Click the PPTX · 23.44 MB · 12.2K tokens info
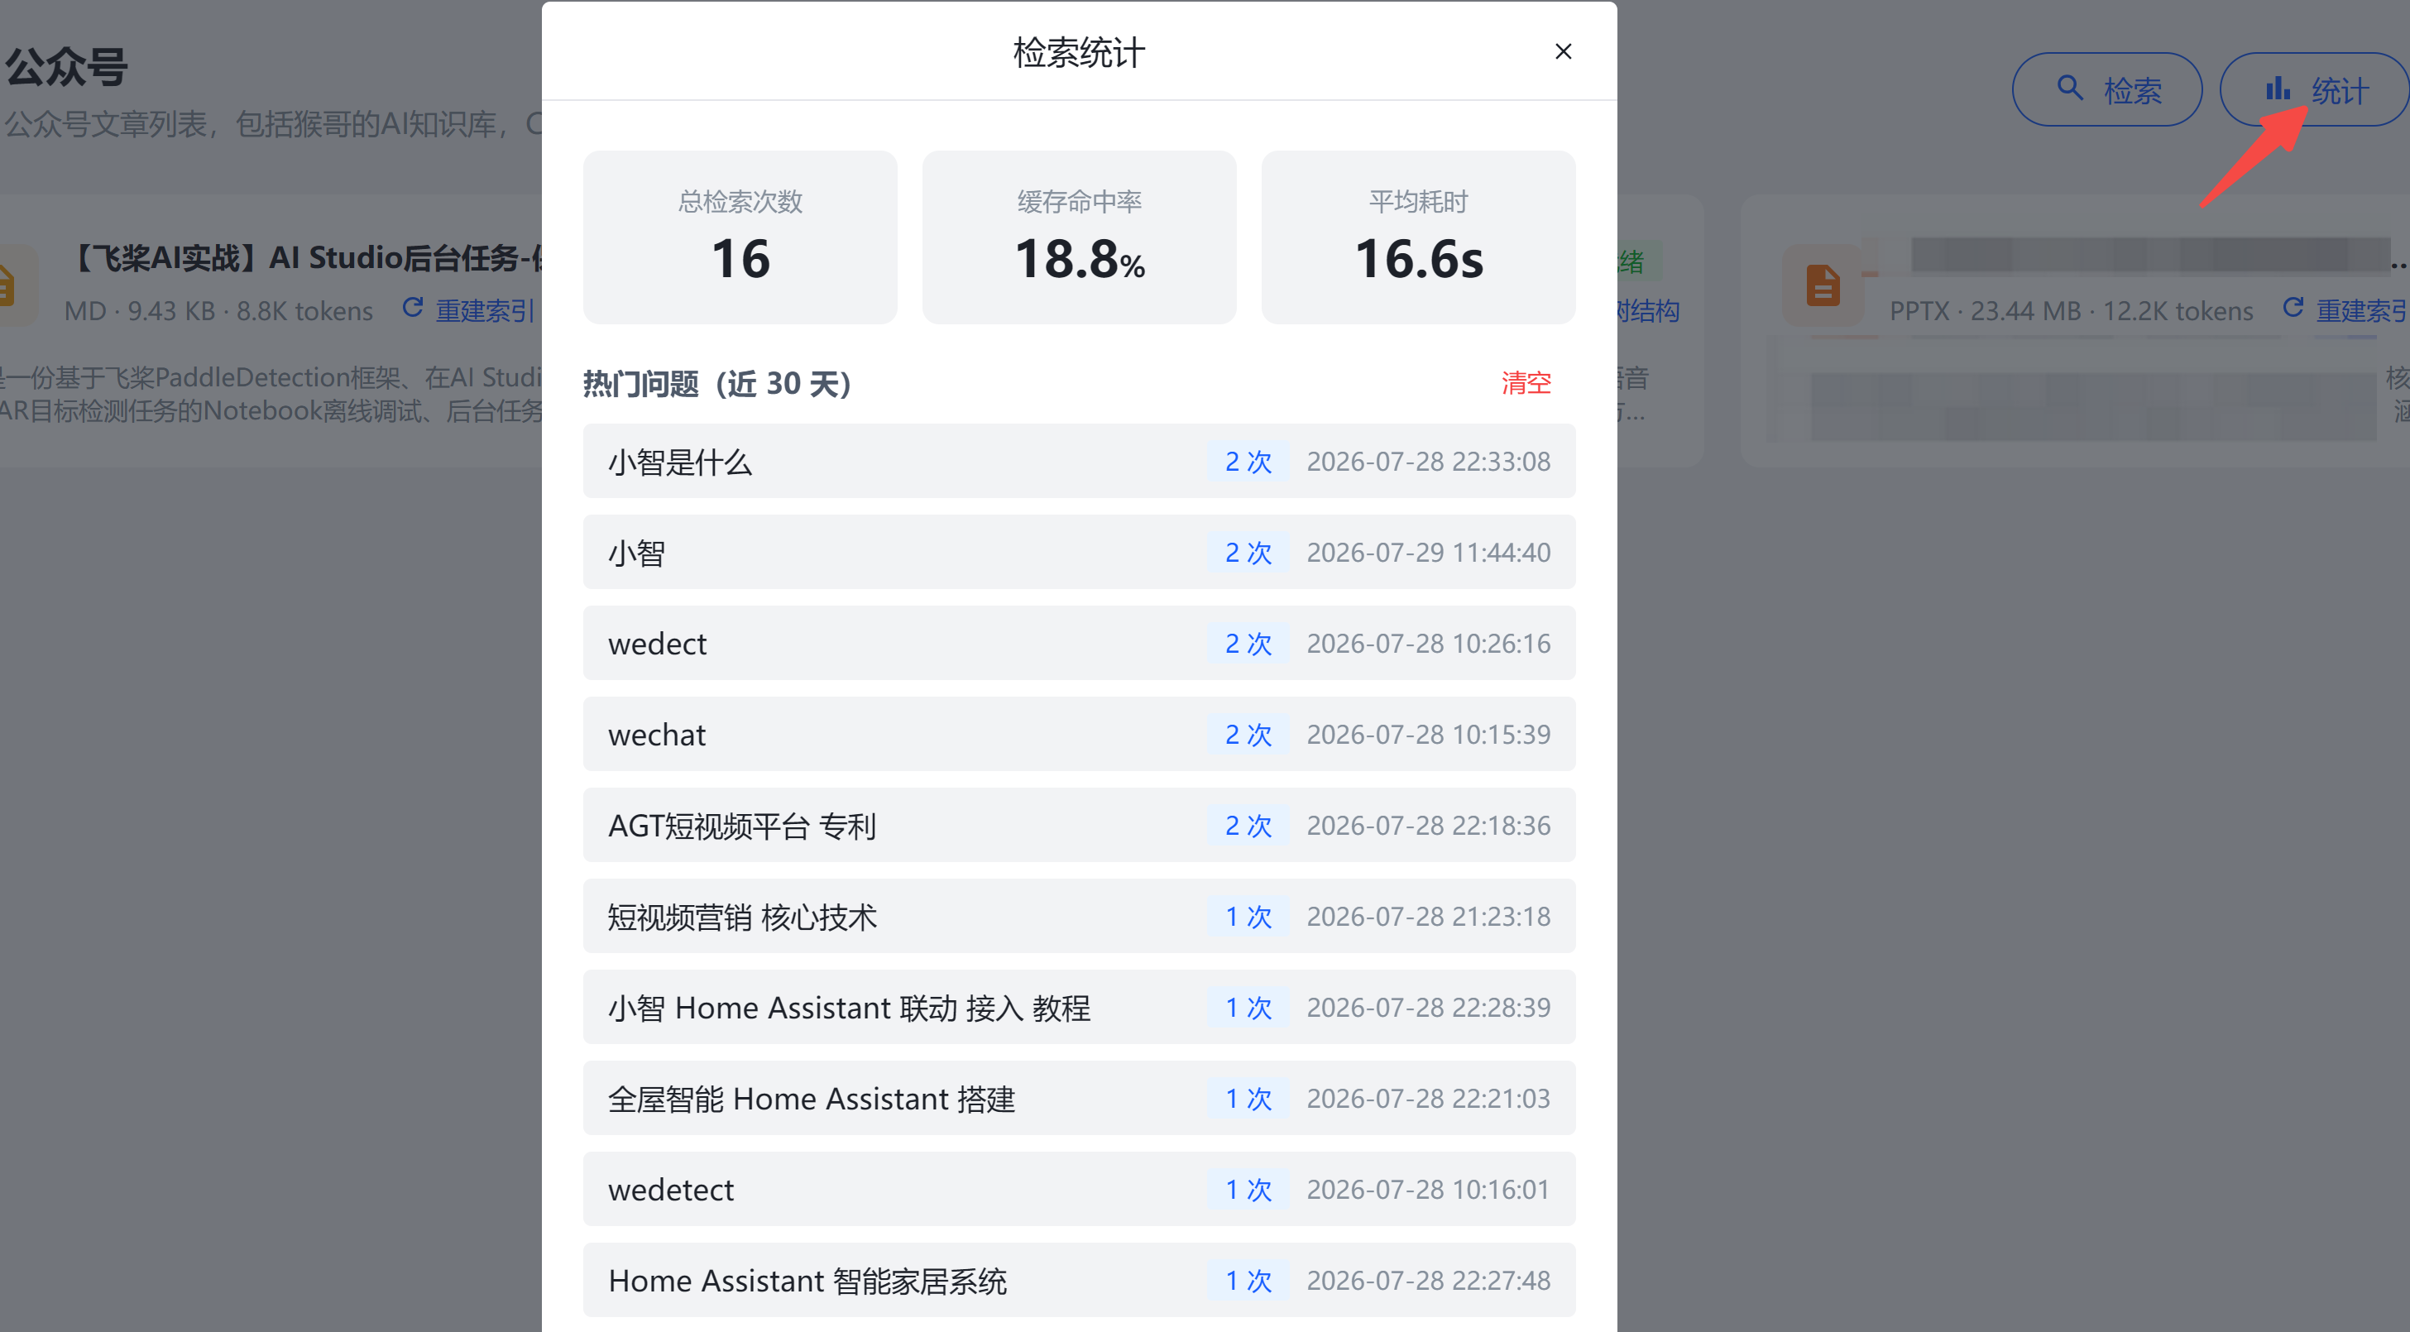Image resolution: width=2410 pixels, height=1332 pixels. pos(2072,310)
